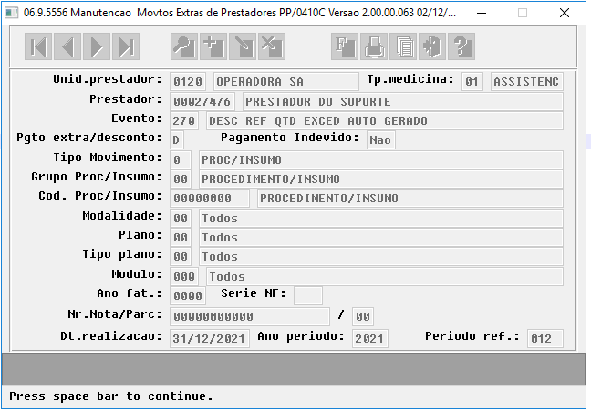
Task: Click Modulo Todos description field
Action: (x=385, y=277)
